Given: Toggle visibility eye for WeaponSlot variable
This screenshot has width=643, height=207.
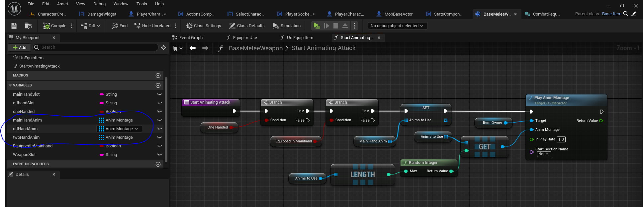Looking at the screenshot, I should click(160, 155).
